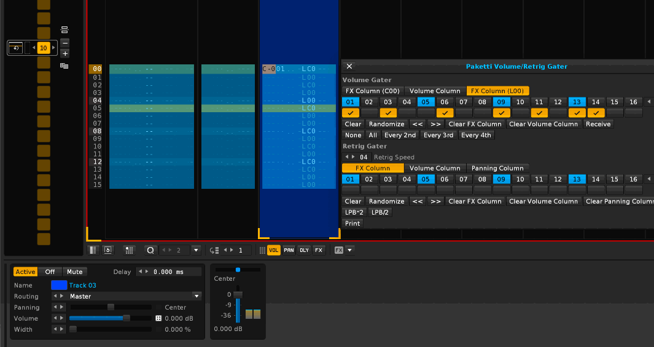Toggle the Mute track state button
The image size is (654, 347).
coord(74,272)
